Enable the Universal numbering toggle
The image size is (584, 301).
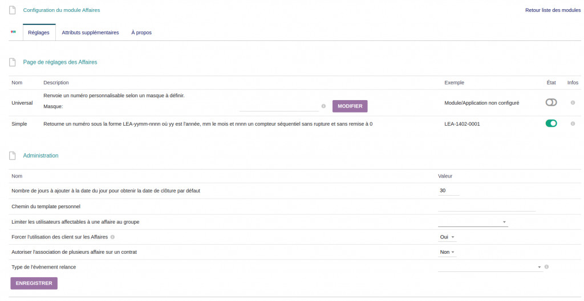[551, 102]
